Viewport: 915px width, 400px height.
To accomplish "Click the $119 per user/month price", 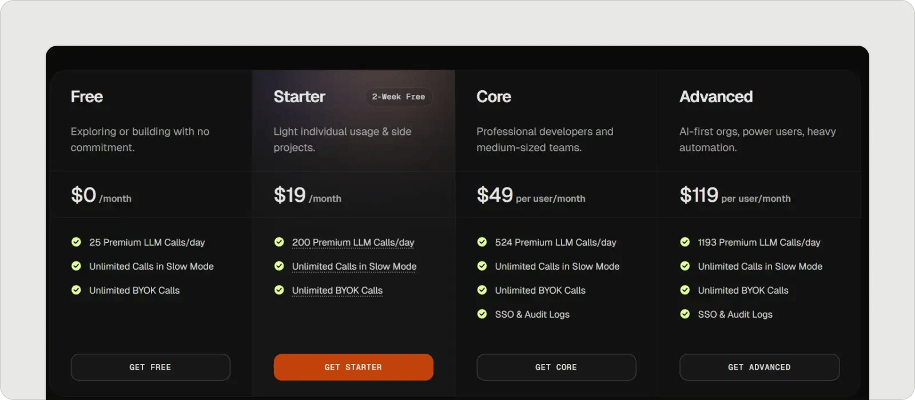I will 734,195.
